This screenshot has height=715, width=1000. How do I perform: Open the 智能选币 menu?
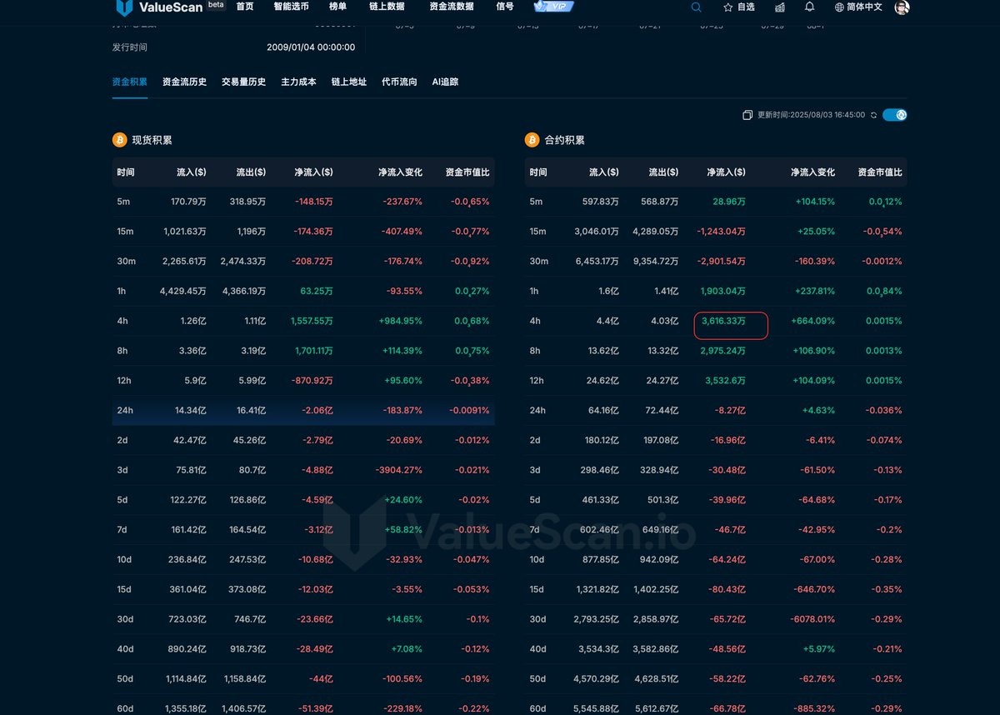[x=292, y=7]
